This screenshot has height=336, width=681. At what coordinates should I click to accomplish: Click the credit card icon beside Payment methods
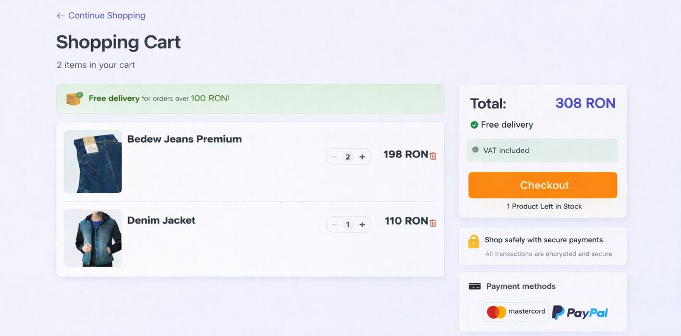[x=474, y=286]
